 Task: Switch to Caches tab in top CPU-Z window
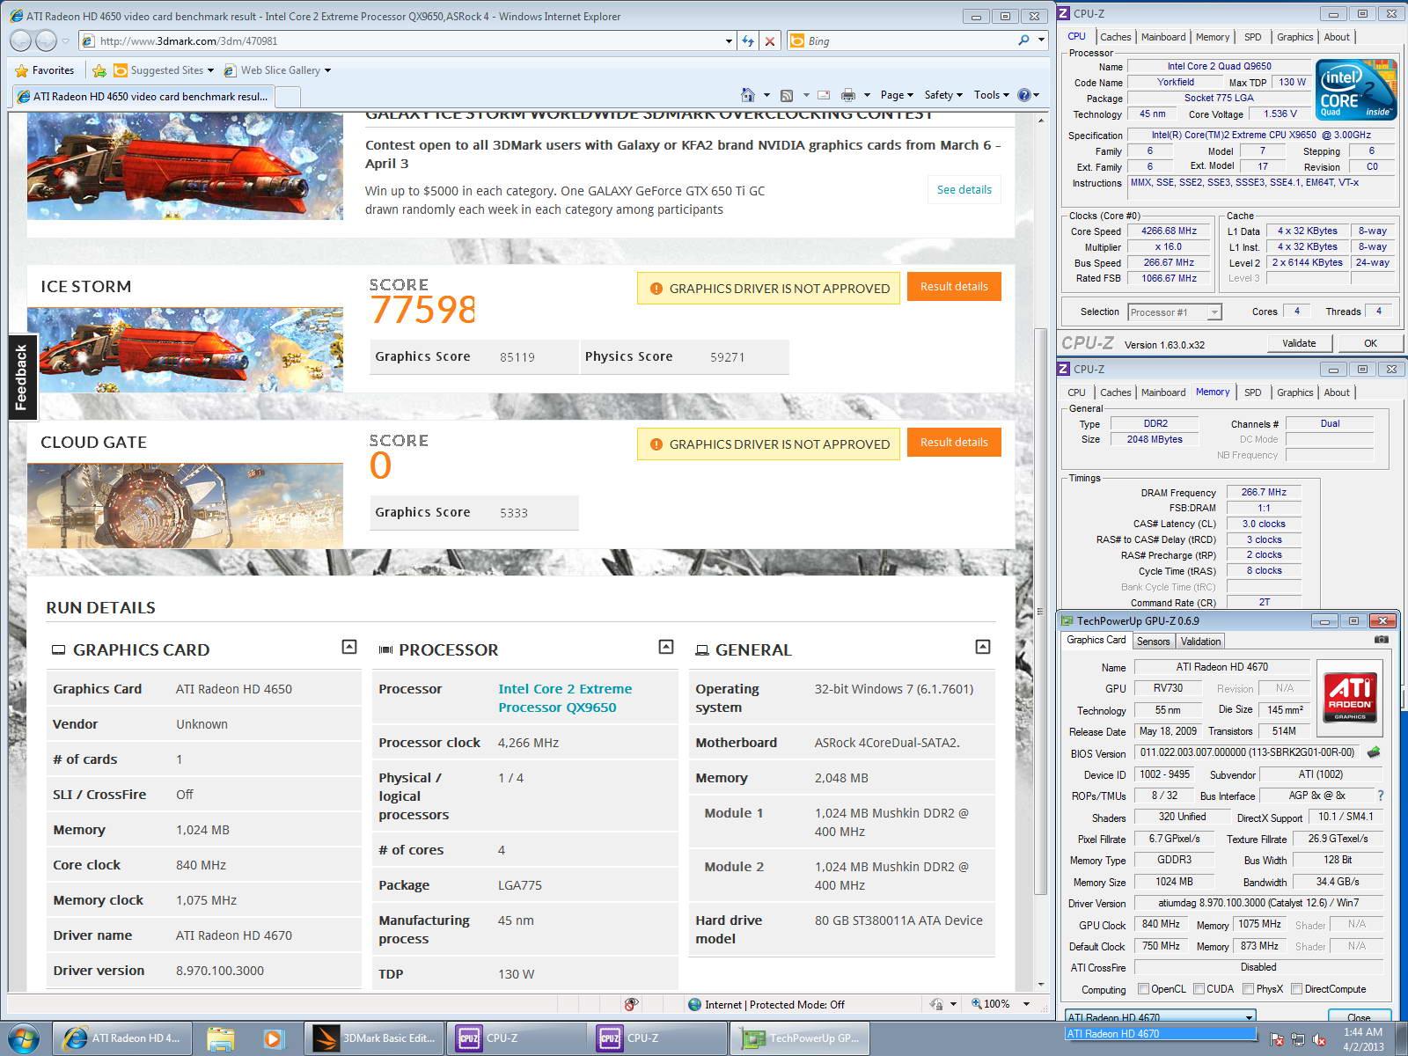tap(1115, 37)
